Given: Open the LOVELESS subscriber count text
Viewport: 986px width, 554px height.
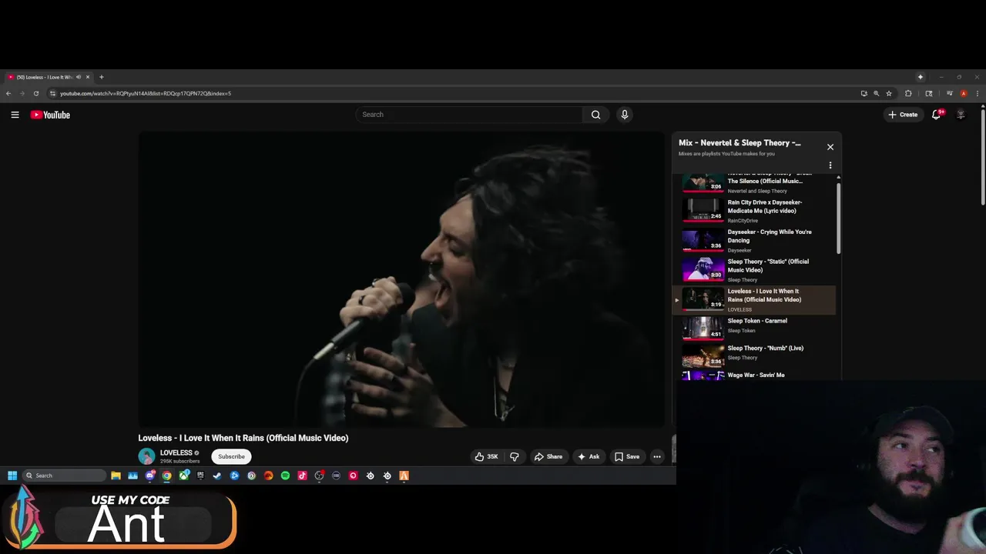Looking at the screenshot, I should [179, 461].
